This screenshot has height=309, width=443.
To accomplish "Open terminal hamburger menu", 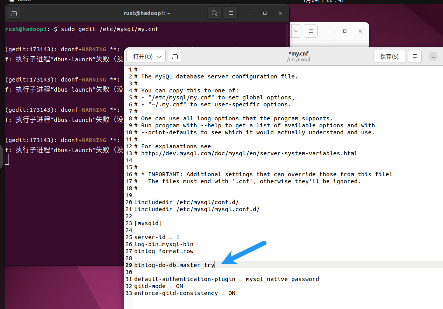I will point(231,13).
